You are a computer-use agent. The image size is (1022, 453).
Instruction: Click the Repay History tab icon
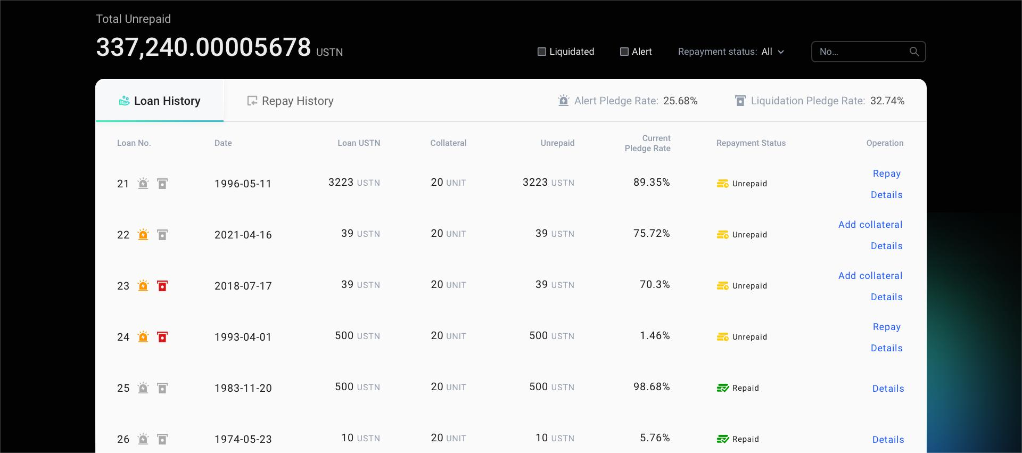(x=252, y=101)
